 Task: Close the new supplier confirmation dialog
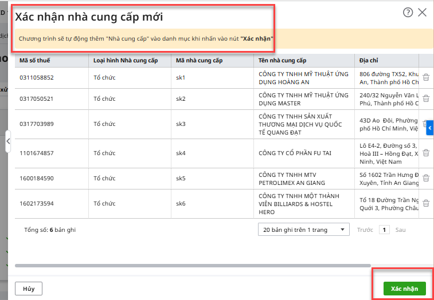click(x=423, y=12)
